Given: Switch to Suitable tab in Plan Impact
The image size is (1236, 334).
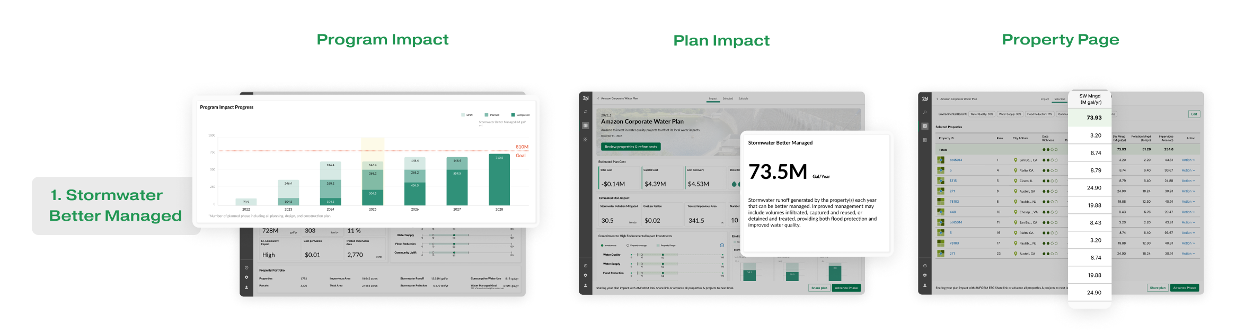Looking at the screenshot, I should click(743, 98).
